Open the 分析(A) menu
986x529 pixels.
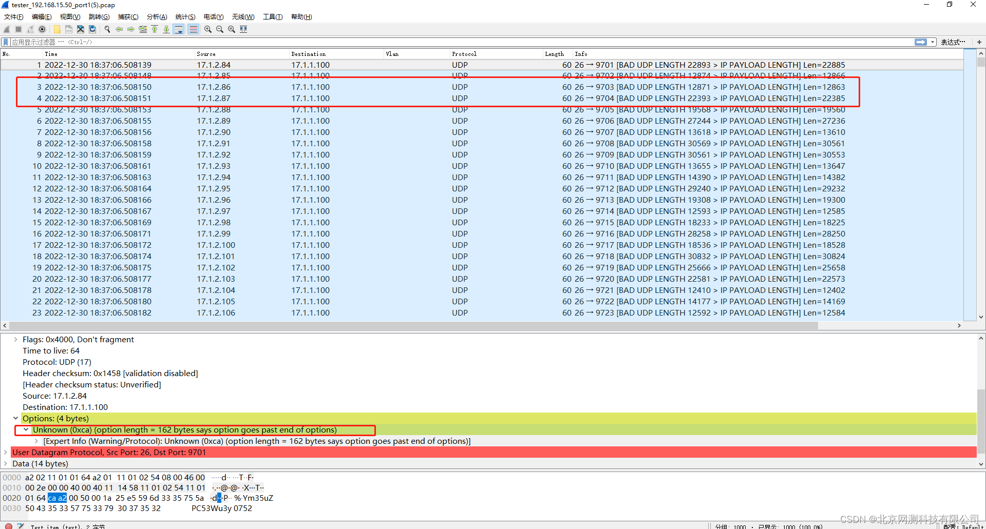click(x=157, y=17)
